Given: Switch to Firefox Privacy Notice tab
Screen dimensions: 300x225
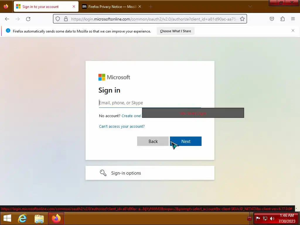Looking at the screenshot, I should click(x=112, y=6).
